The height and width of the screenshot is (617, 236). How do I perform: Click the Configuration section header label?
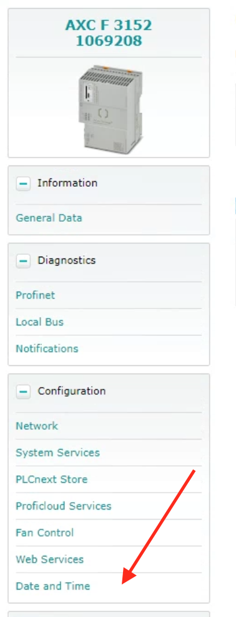click(72, 391)
